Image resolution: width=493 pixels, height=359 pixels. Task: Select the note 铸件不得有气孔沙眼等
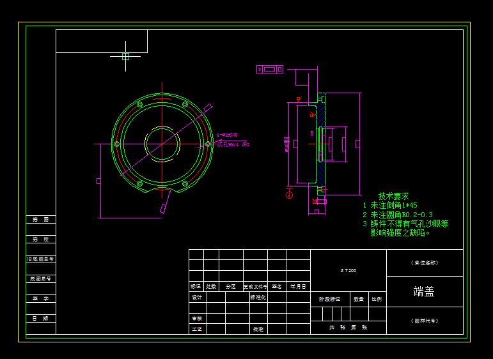[x=409, y=224]
